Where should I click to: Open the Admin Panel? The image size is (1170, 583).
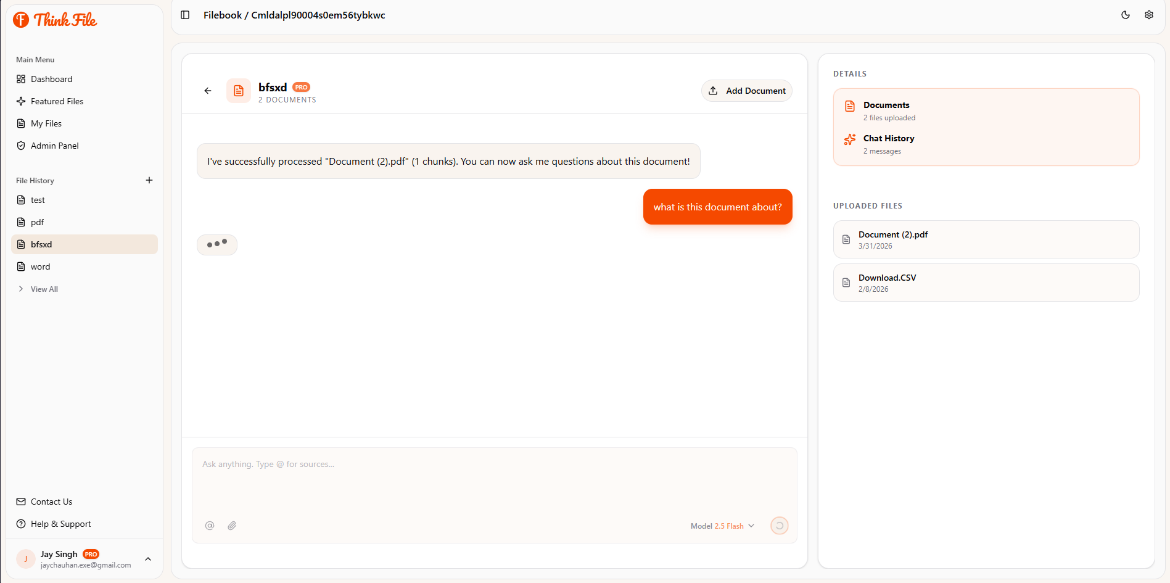84,146
